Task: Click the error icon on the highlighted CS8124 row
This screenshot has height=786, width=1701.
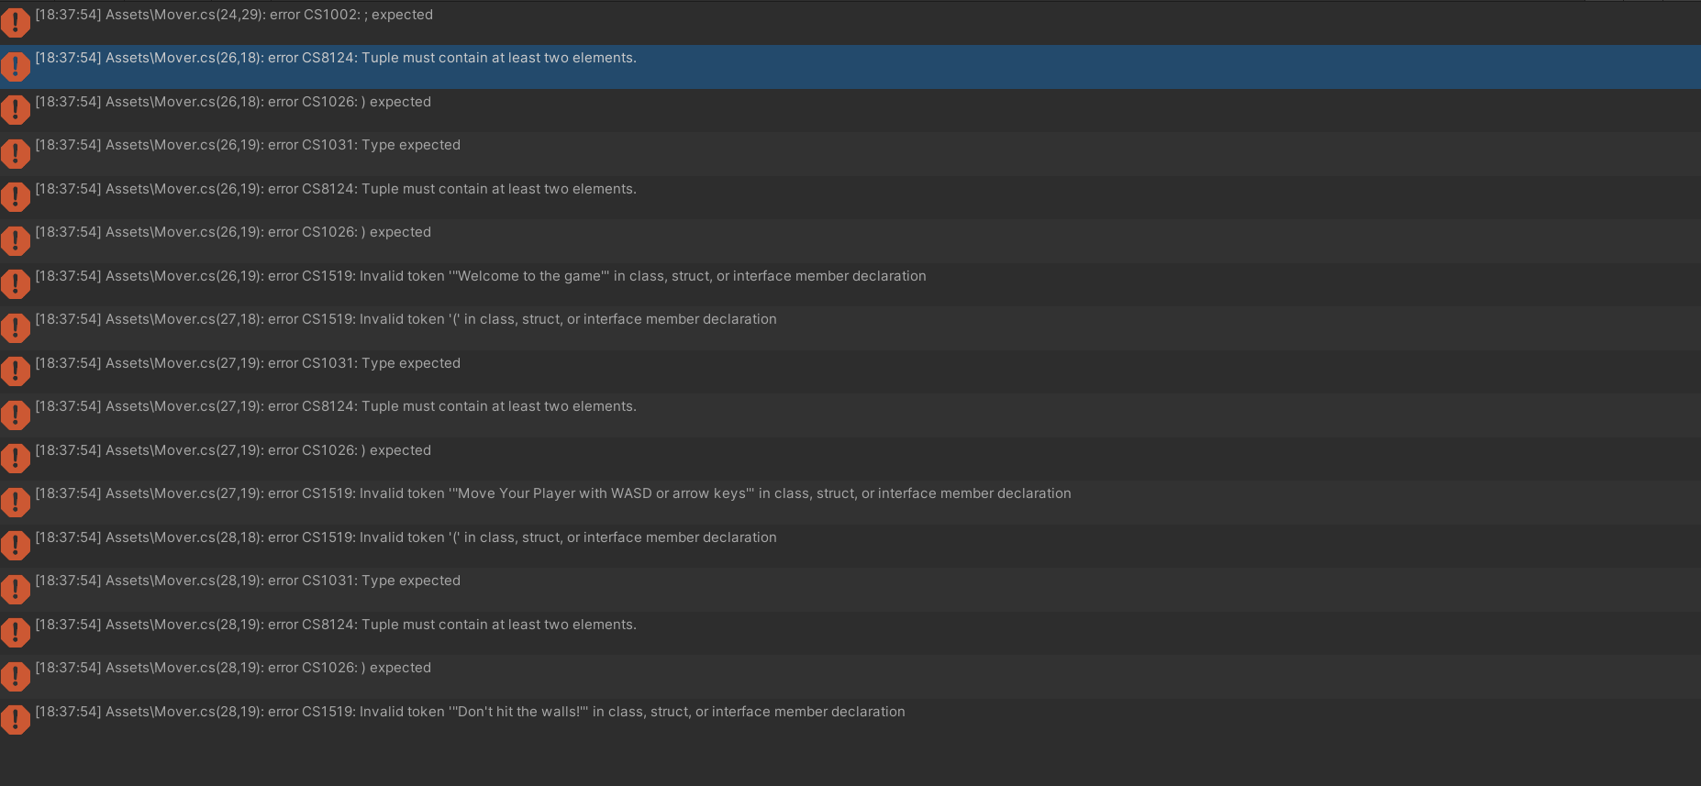Action: (16, 66)
